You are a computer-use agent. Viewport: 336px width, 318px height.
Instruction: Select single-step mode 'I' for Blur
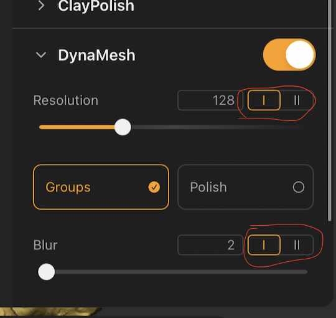(264, 245)
